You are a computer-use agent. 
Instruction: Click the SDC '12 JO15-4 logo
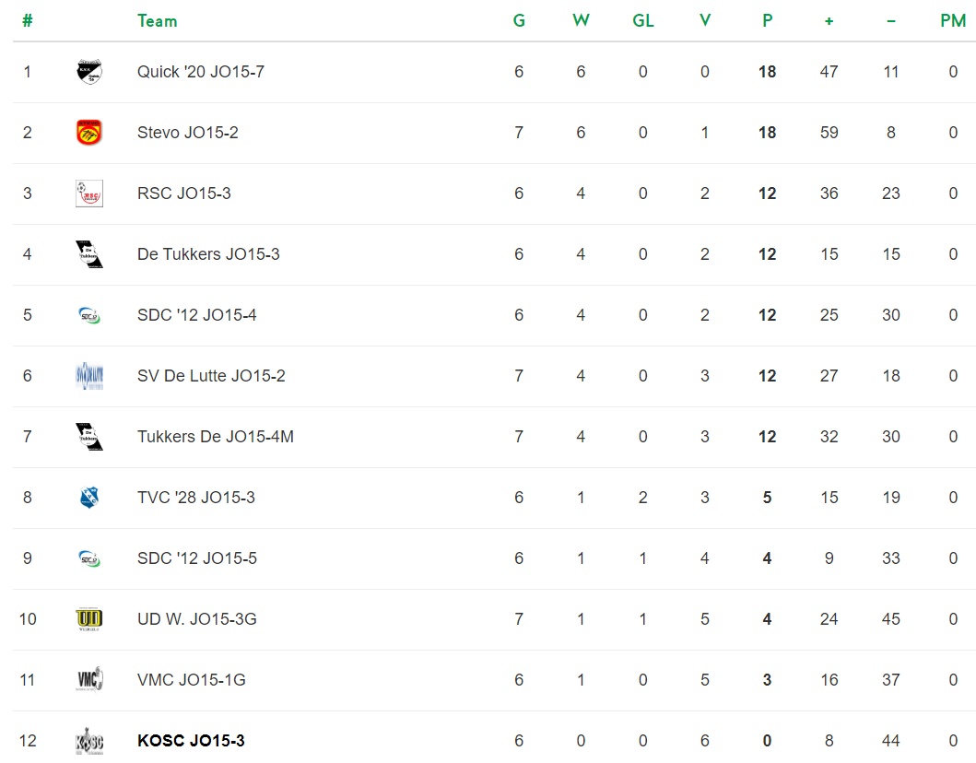tap(89, 315)
